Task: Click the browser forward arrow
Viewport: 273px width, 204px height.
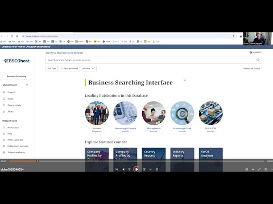Action: [x=7, y=36]
